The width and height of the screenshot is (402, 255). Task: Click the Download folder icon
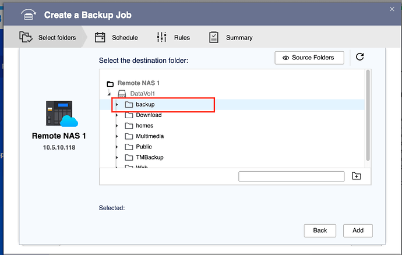(129, 115)
